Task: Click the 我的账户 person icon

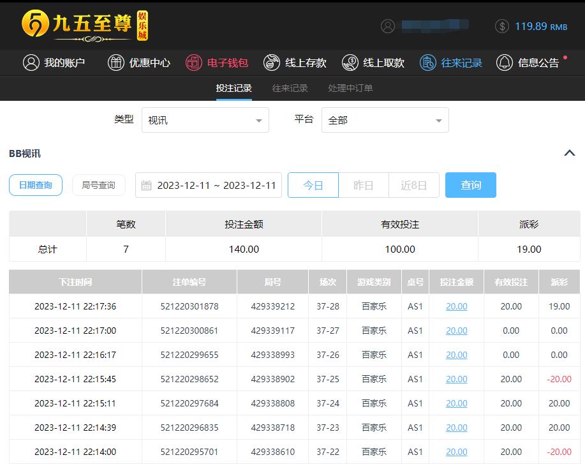Action: pyautogui.click(x=31, y=63)
